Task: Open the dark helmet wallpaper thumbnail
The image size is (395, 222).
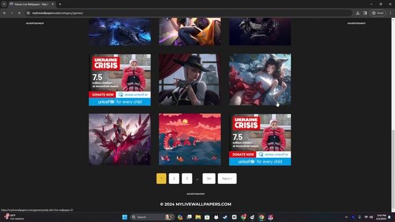Action: click(x=260, y=31)
